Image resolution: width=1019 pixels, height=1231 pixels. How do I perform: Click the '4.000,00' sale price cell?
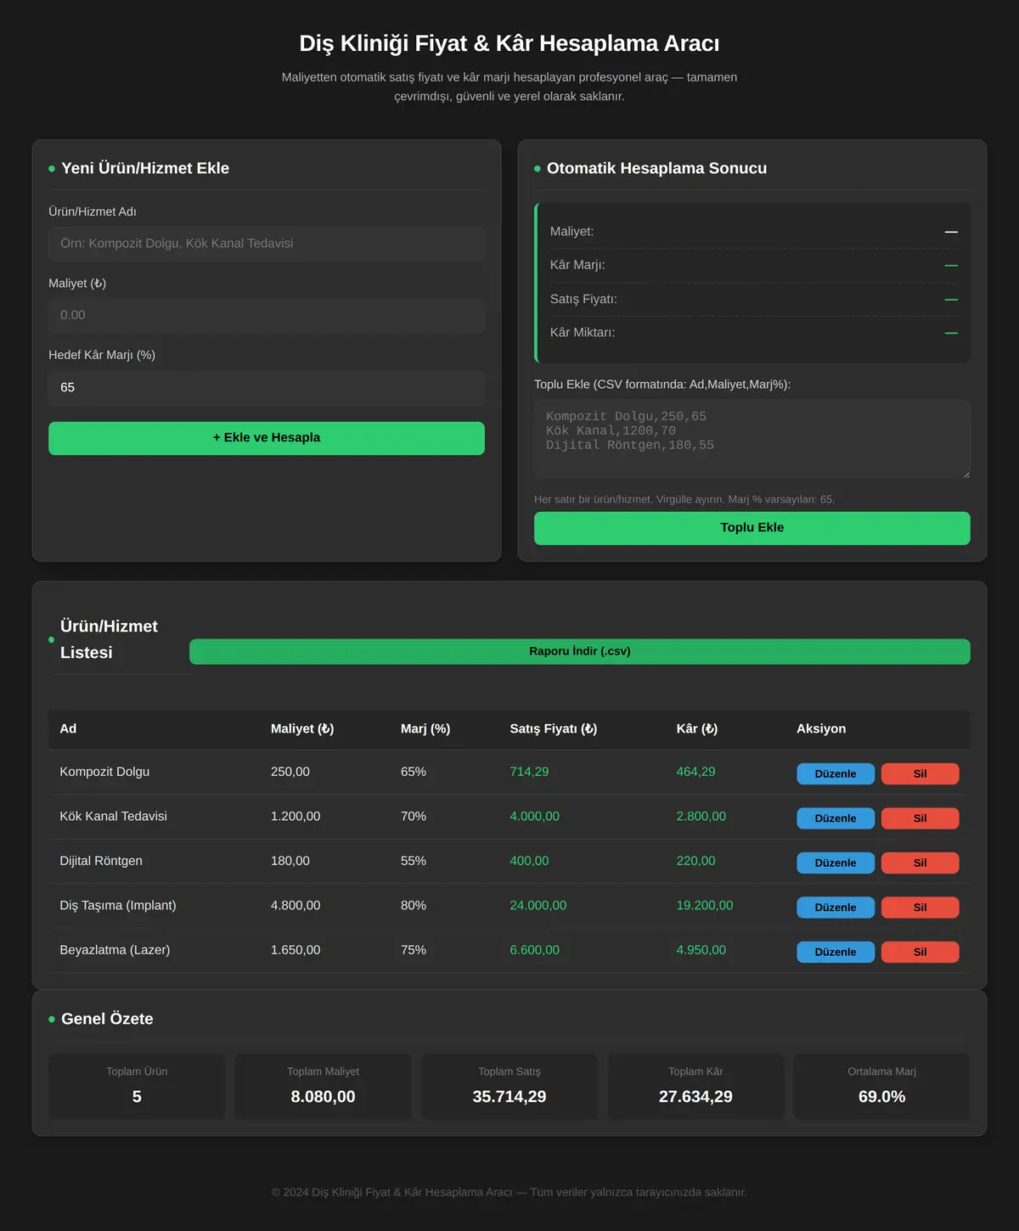pyautogui.click(x=535, y=817)
